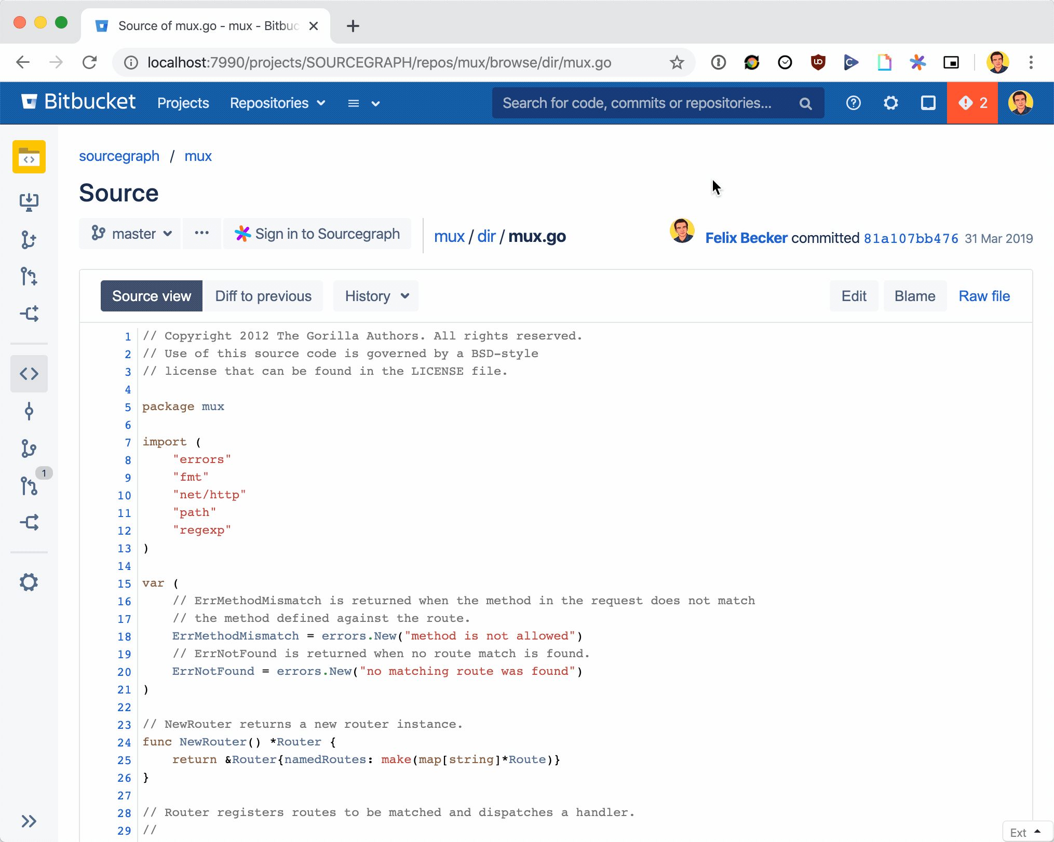Open the inbox icon in header
The width and height of the screenshot is (1054, 842).
click(928, 103)
